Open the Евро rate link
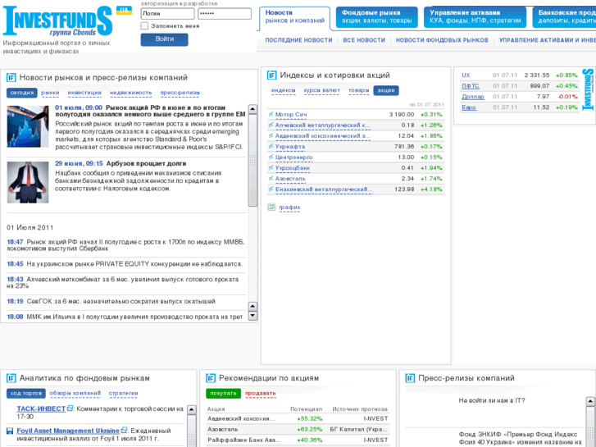This screenshot has width=596, height=447. click(x=469, y=107)
